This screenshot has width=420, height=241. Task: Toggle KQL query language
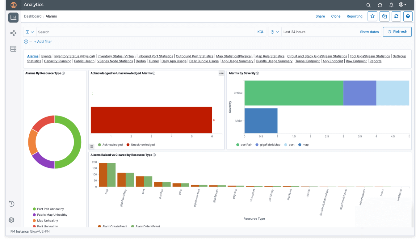point(261,32)
